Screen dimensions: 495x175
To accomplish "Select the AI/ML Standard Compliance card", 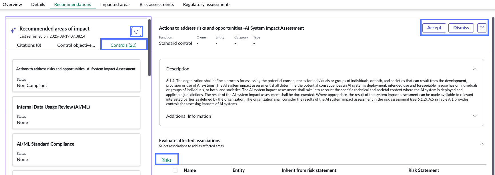I will coord(76,150).
